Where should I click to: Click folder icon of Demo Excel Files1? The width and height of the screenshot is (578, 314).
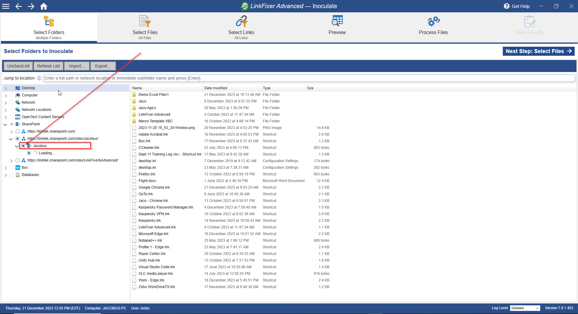click(134, 95)
